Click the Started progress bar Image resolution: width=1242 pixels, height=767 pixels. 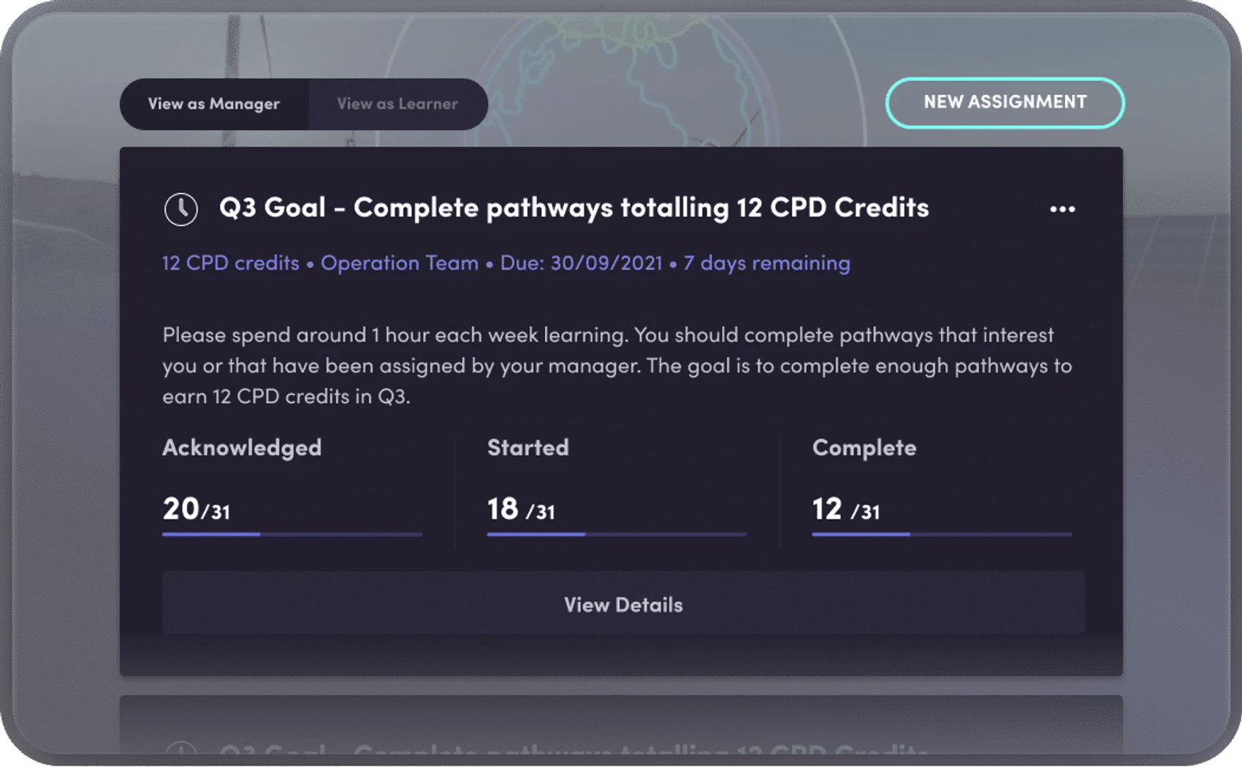tap(617, 535)
